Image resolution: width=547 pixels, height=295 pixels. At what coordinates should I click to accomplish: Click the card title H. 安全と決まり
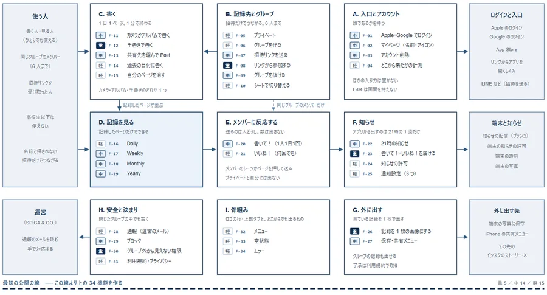point(118,210)
